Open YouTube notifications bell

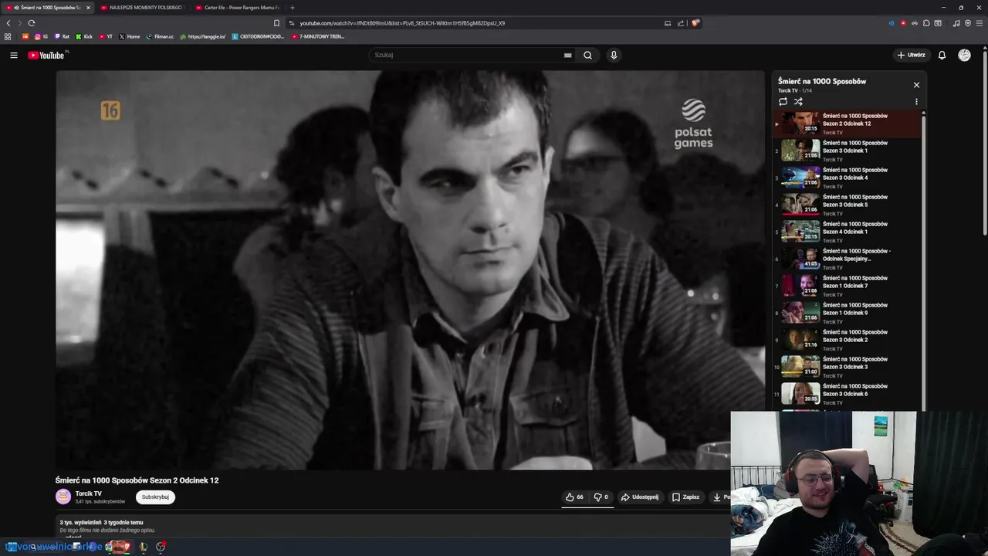(942, 55)
